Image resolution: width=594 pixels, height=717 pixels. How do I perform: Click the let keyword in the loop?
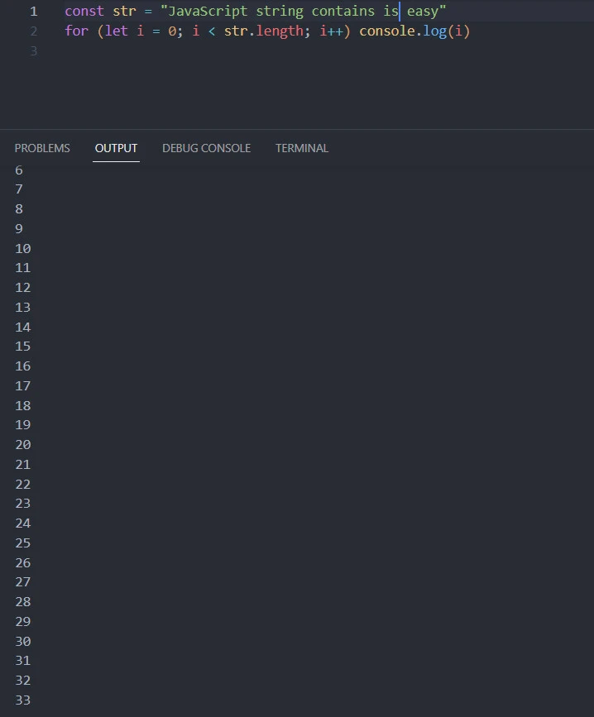117,31
